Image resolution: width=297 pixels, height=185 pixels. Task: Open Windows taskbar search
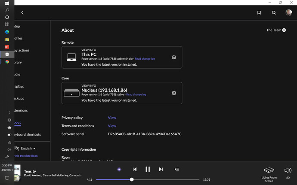click(7, 10)
